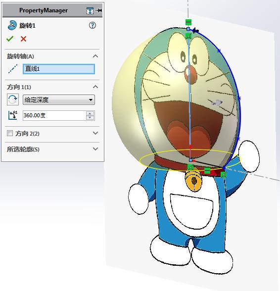The width and height of the screenshot is (280, 291).
Task: Click the PropertyManager title bar
Action: (x=52, y=10)
